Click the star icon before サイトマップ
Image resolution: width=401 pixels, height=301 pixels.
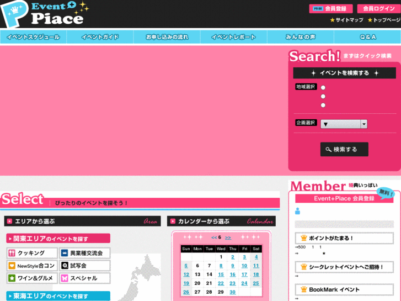pyautogui.click(x=333, y=20)
